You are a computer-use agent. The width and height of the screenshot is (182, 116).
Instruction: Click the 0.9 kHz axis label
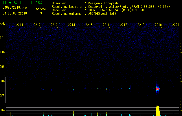[x=2, y=67]
